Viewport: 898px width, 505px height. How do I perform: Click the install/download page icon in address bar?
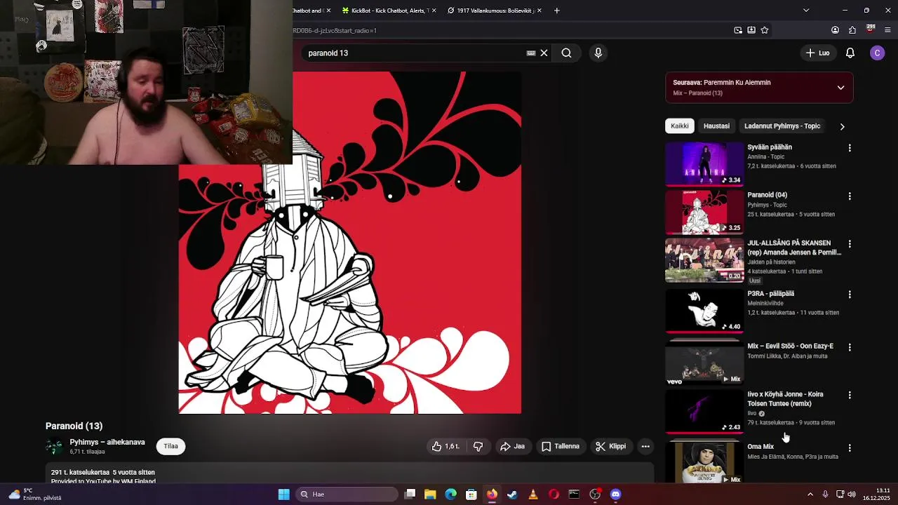coord(751,30)
